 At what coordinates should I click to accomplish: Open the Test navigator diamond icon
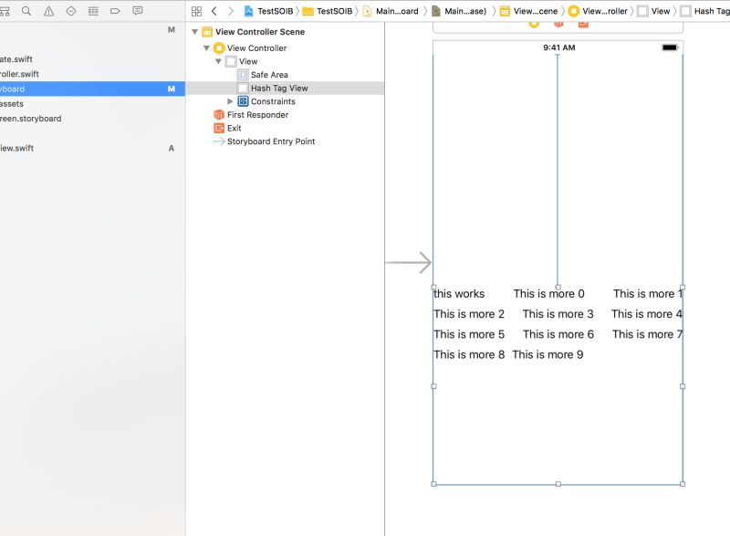[x=69, y=11]
